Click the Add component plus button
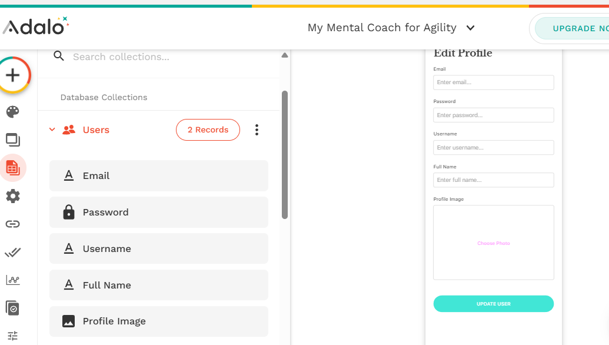This screenshot has height=345, width=609. (13, 75)
